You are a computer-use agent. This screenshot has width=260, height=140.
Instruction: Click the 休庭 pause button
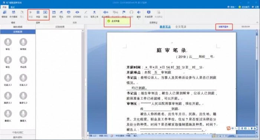tap(38, 14)
